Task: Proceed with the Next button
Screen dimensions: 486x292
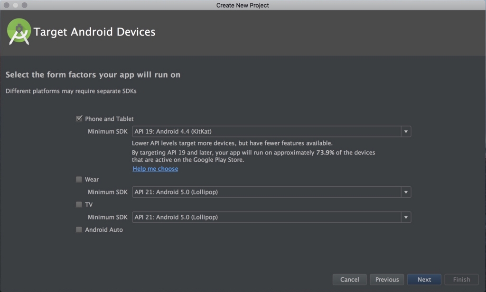Action: click(x=424, y=280)
